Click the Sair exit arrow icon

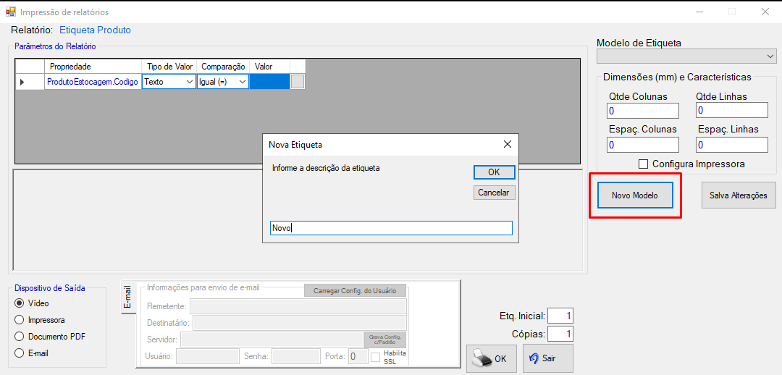(534, 358)
